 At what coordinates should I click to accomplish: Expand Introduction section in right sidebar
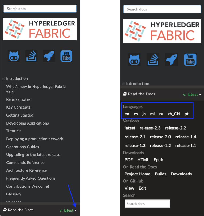(x=124, y=84)
